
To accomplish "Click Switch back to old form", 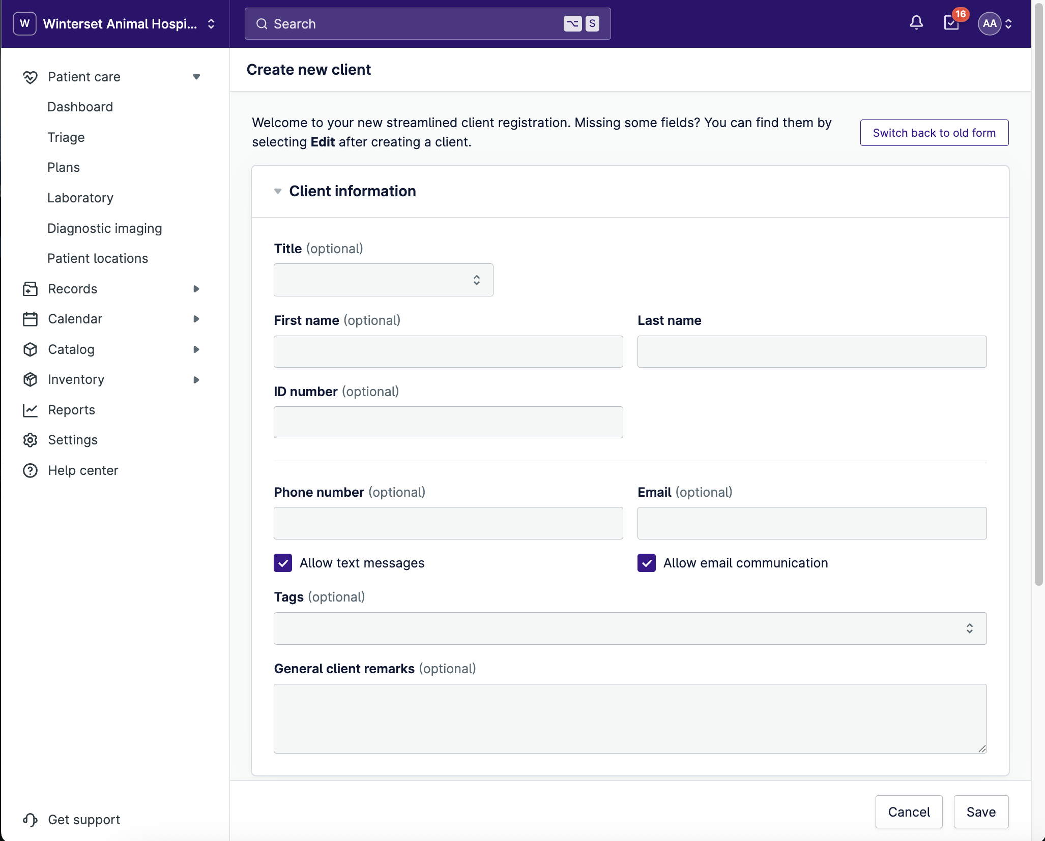I will (x=934, y=133).
